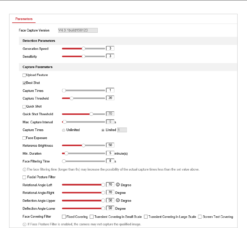This screenshot has height=228, width=247.
Task: Click the Generation Speed slider handle
Action: tap(84, 48)
